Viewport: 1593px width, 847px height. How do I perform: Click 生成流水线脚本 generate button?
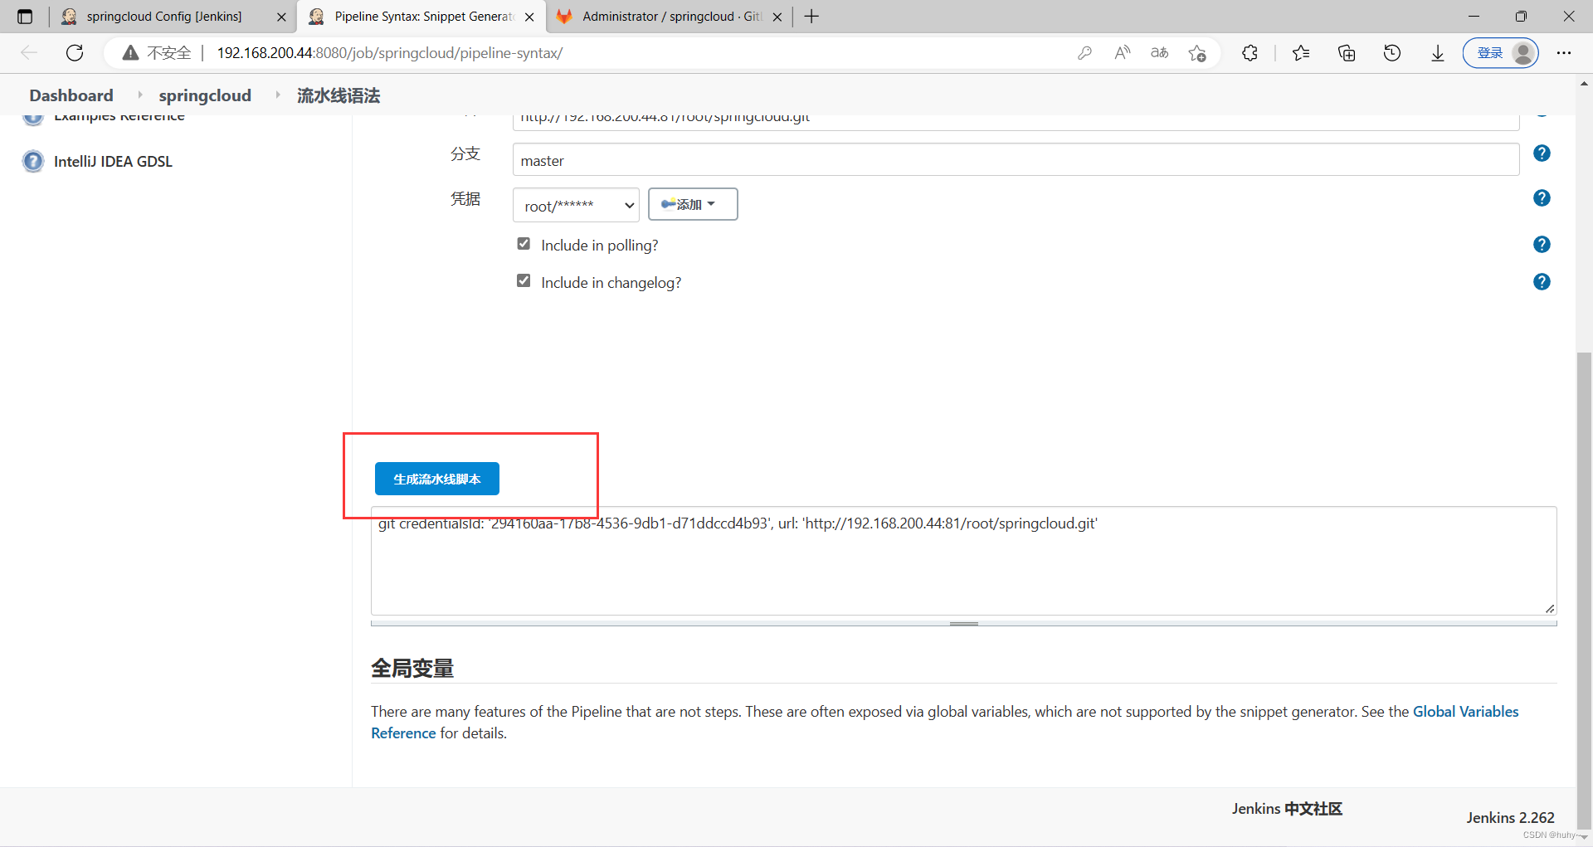tap(437, 479)
